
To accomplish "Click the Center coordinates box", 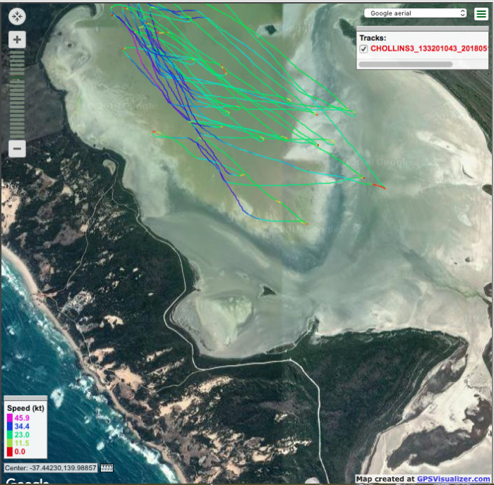I will pyautogui.click(x=51, y=468).
